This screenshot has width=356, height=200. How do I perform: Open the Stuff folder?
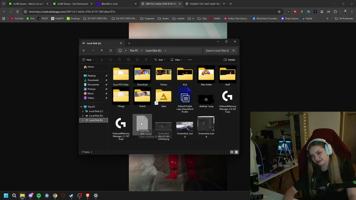[228, 76]
